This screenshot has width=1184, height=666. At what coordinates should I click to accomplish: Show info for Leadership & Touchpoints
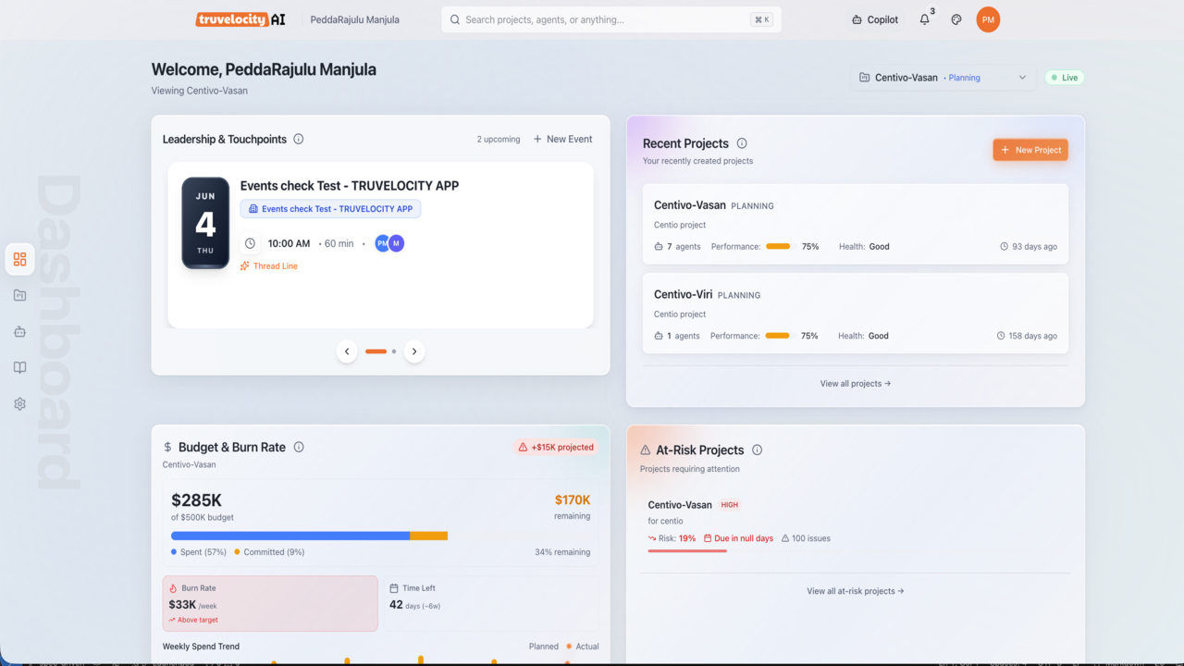298,139
